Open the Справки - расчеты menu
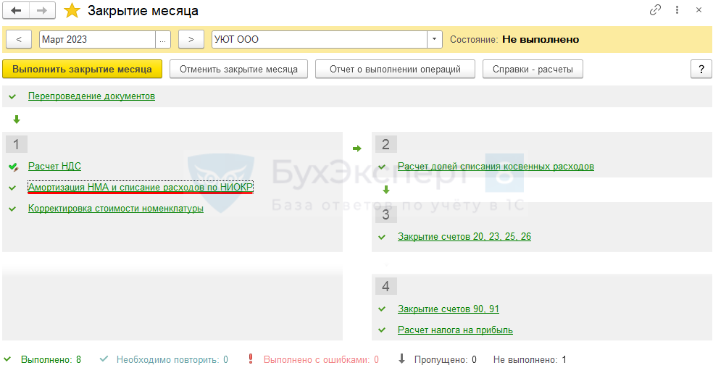The height and width of the screenshot is (368, 713). (x=533, y=69)
